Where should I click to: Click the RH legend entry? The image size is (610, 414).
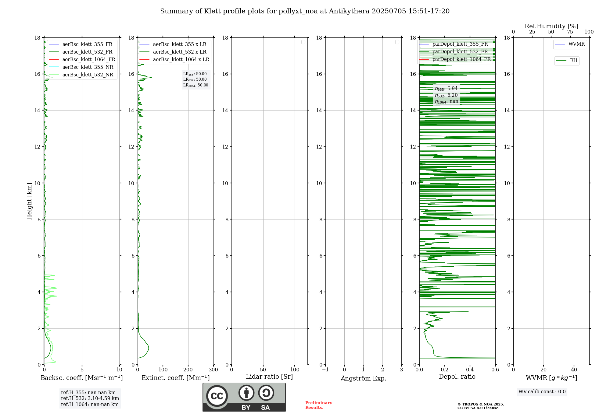[567, 61]
